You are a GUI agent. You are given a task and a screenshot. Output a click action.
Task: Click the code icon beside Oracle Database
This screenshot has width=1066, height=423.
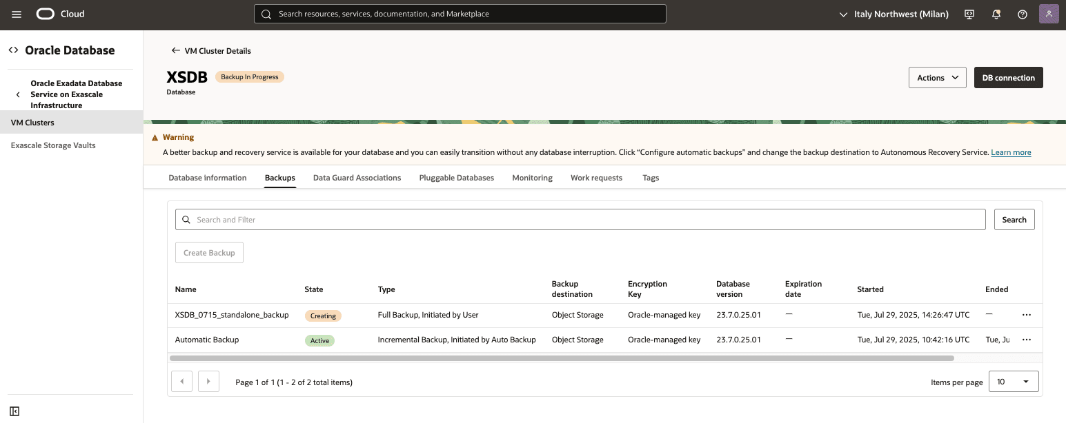pyautogui.click(x=12, y=50)
